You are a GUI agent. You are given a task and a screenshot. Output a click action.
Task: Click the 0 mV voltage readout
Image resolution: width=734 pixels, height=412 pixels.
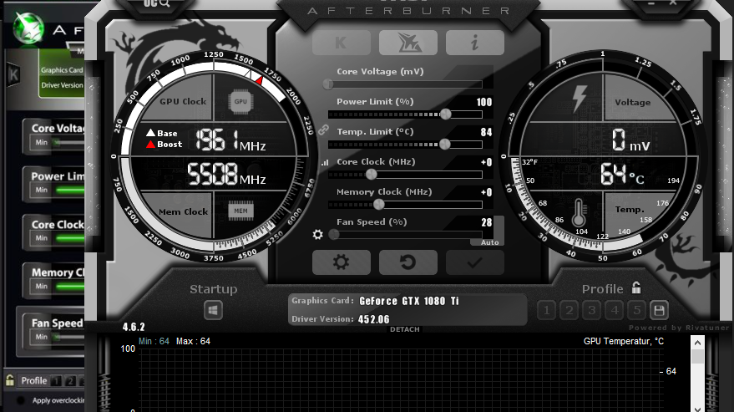click(x=630, y=140)
